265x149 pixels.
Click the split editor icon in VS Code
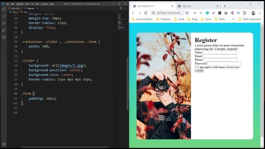tap(120, 8)
